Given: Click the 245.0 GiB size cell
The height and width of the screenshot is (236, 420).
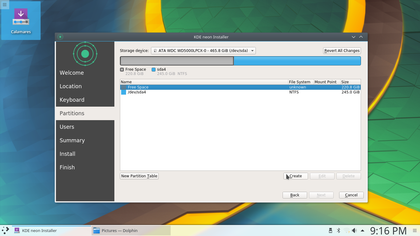Looking at the screenshot, I should (351, 92).
